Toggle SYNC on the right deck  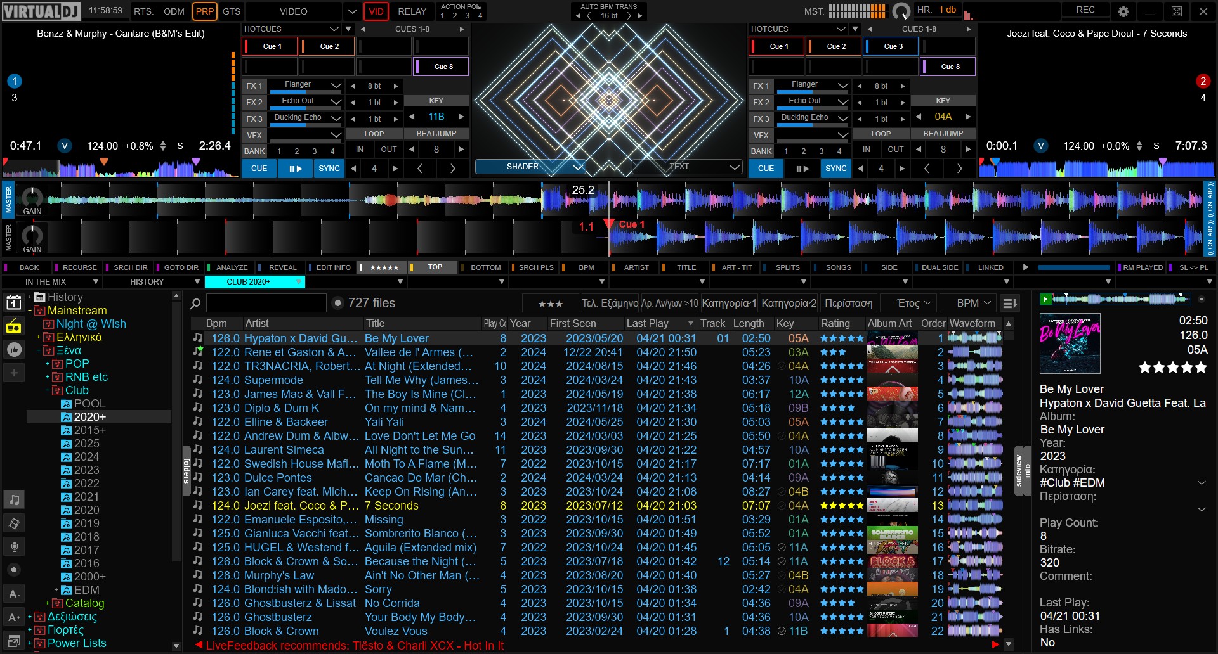coord(836,169)
